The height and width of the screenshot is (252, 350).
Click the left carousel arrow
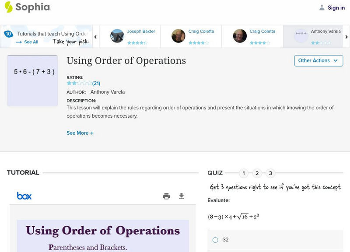click(95, 36)
